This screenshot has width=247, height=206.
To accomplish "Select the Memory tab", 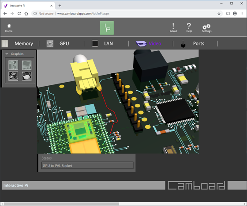I will (x=24, y=44).
